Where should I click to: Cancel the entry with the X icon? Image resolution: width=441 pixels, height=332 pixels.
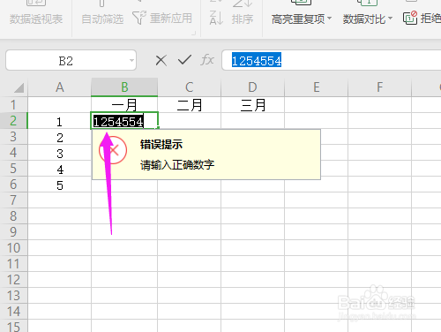(x=161, y=60)
